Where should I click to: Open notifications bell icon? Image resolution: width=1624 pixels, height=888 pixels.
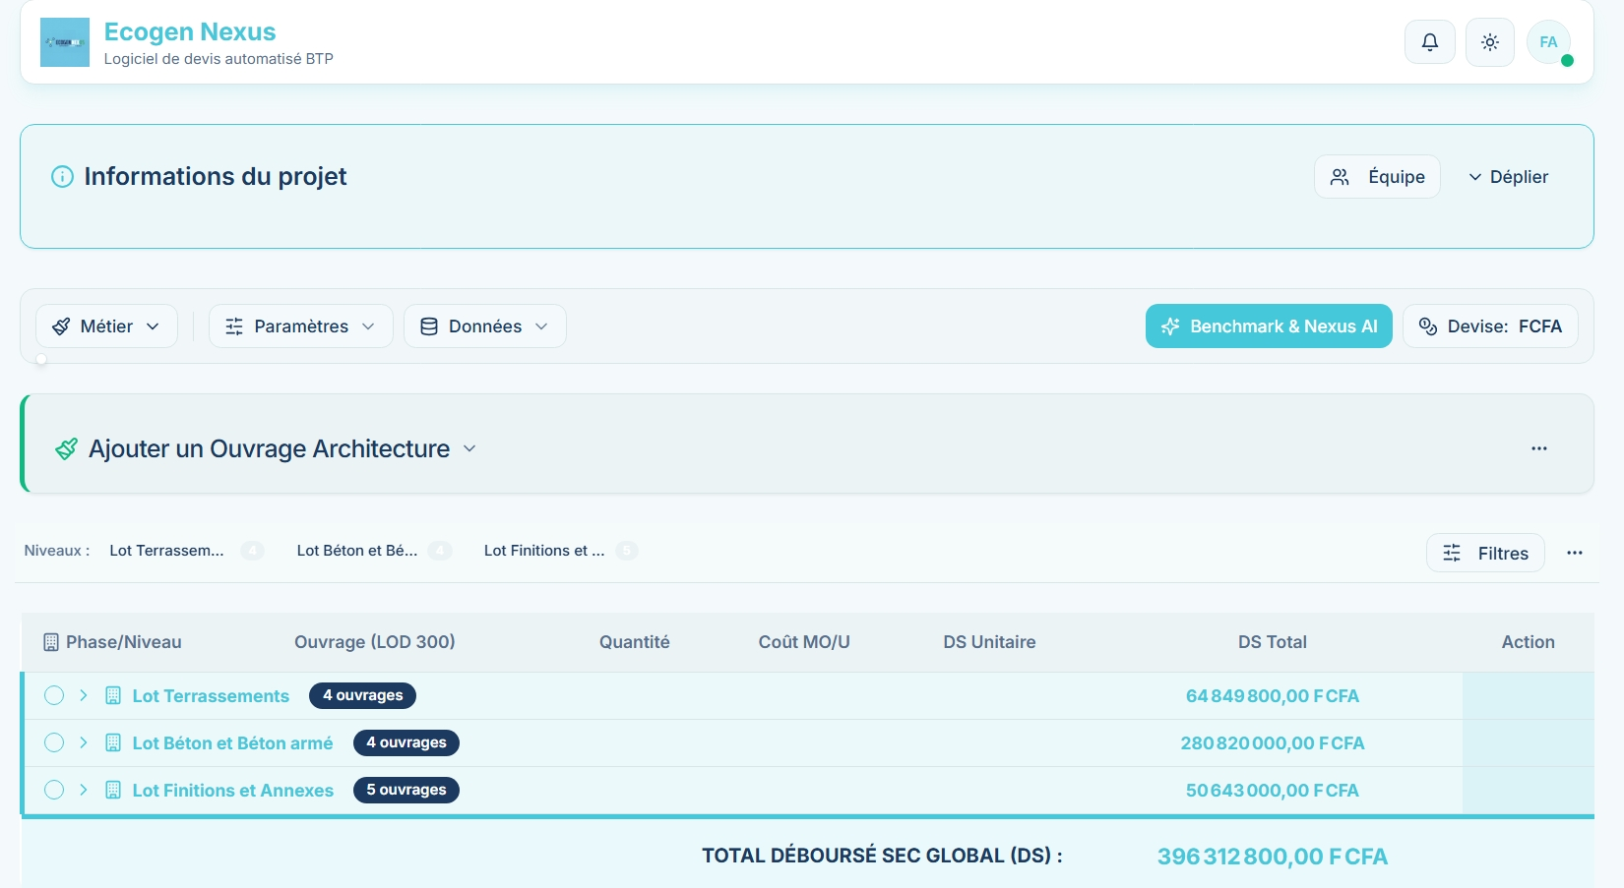point(1429,42)
